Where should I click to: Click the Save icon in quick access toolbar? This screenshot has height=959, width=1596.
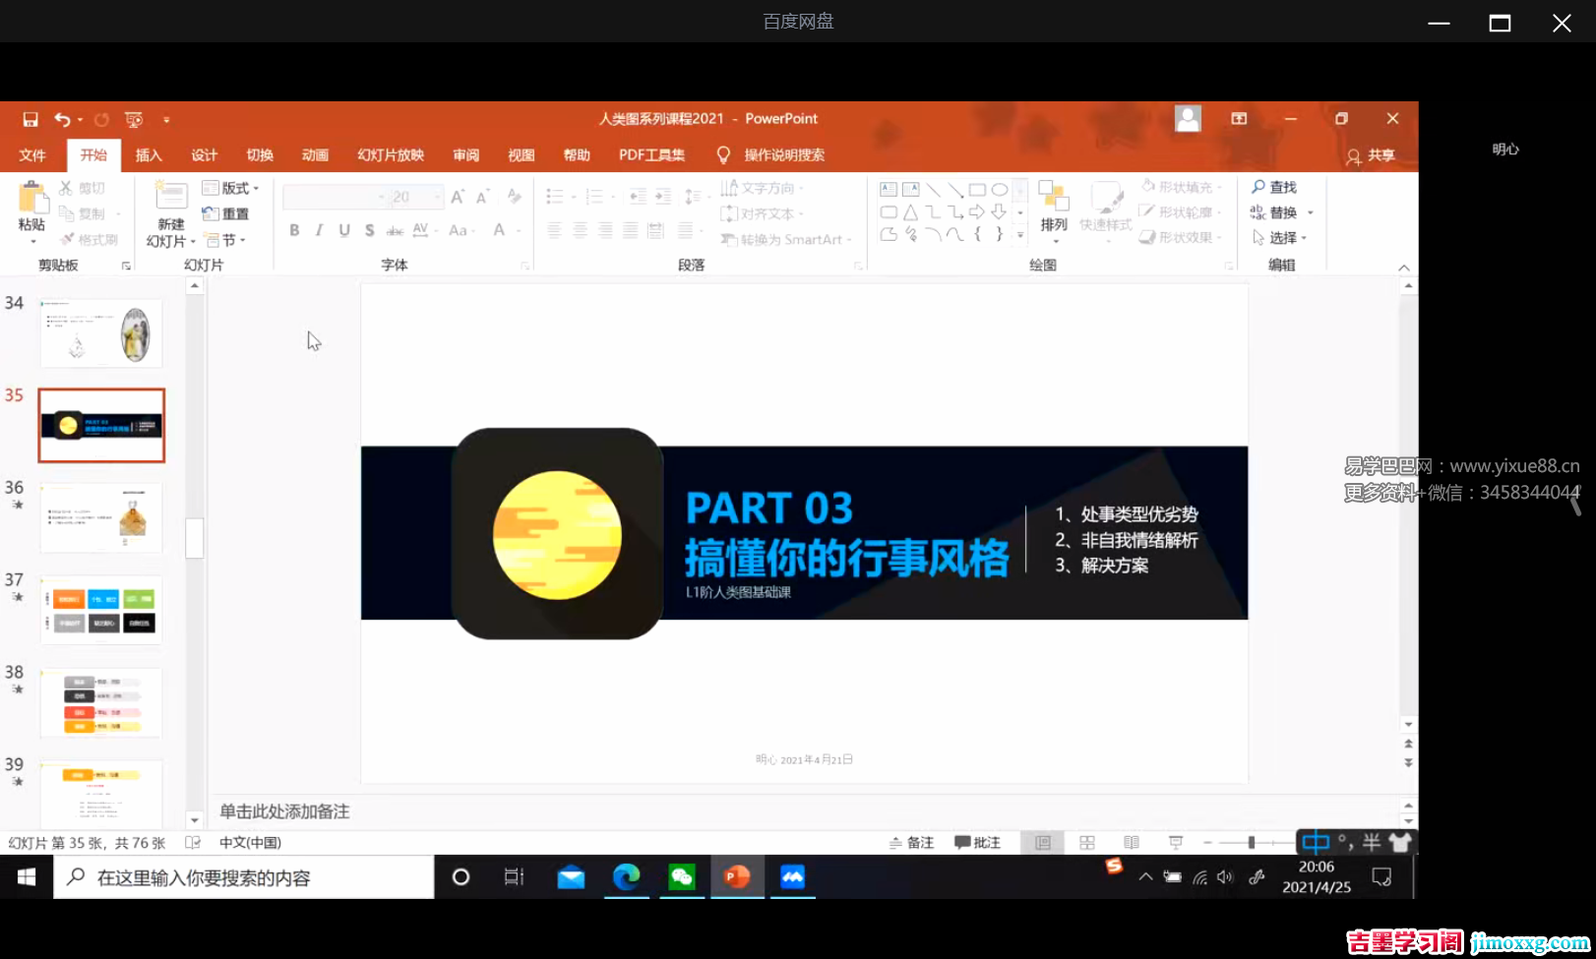click(31, 119)
